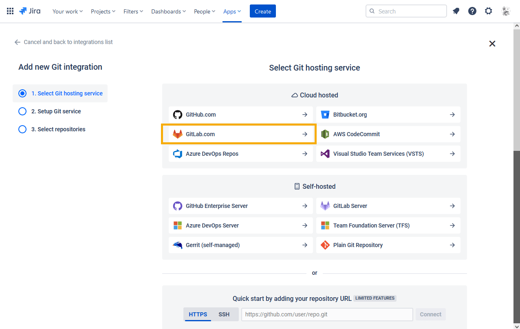This screenshot has width=520, height=329.
Task: Click the Azure DevOps Repos icon
Action: point(177,154)
